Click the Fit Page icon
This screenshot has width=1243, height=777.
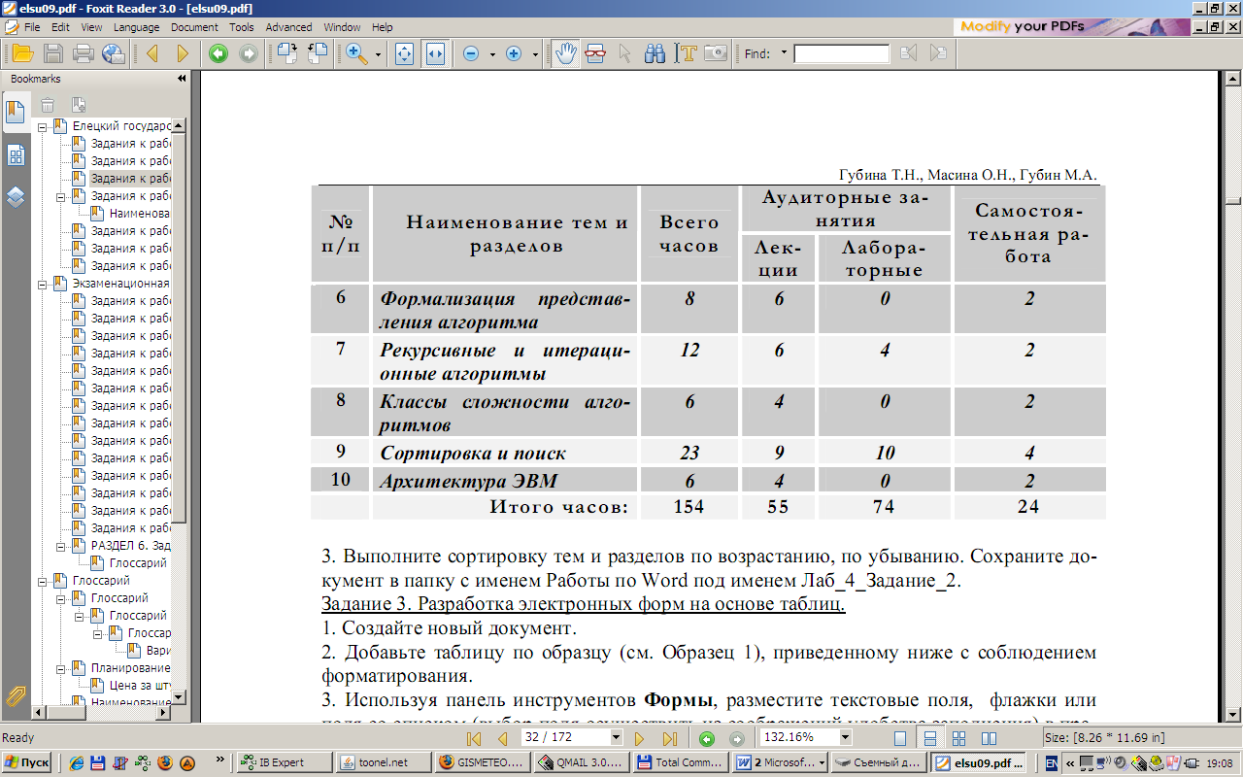[405, 53]
